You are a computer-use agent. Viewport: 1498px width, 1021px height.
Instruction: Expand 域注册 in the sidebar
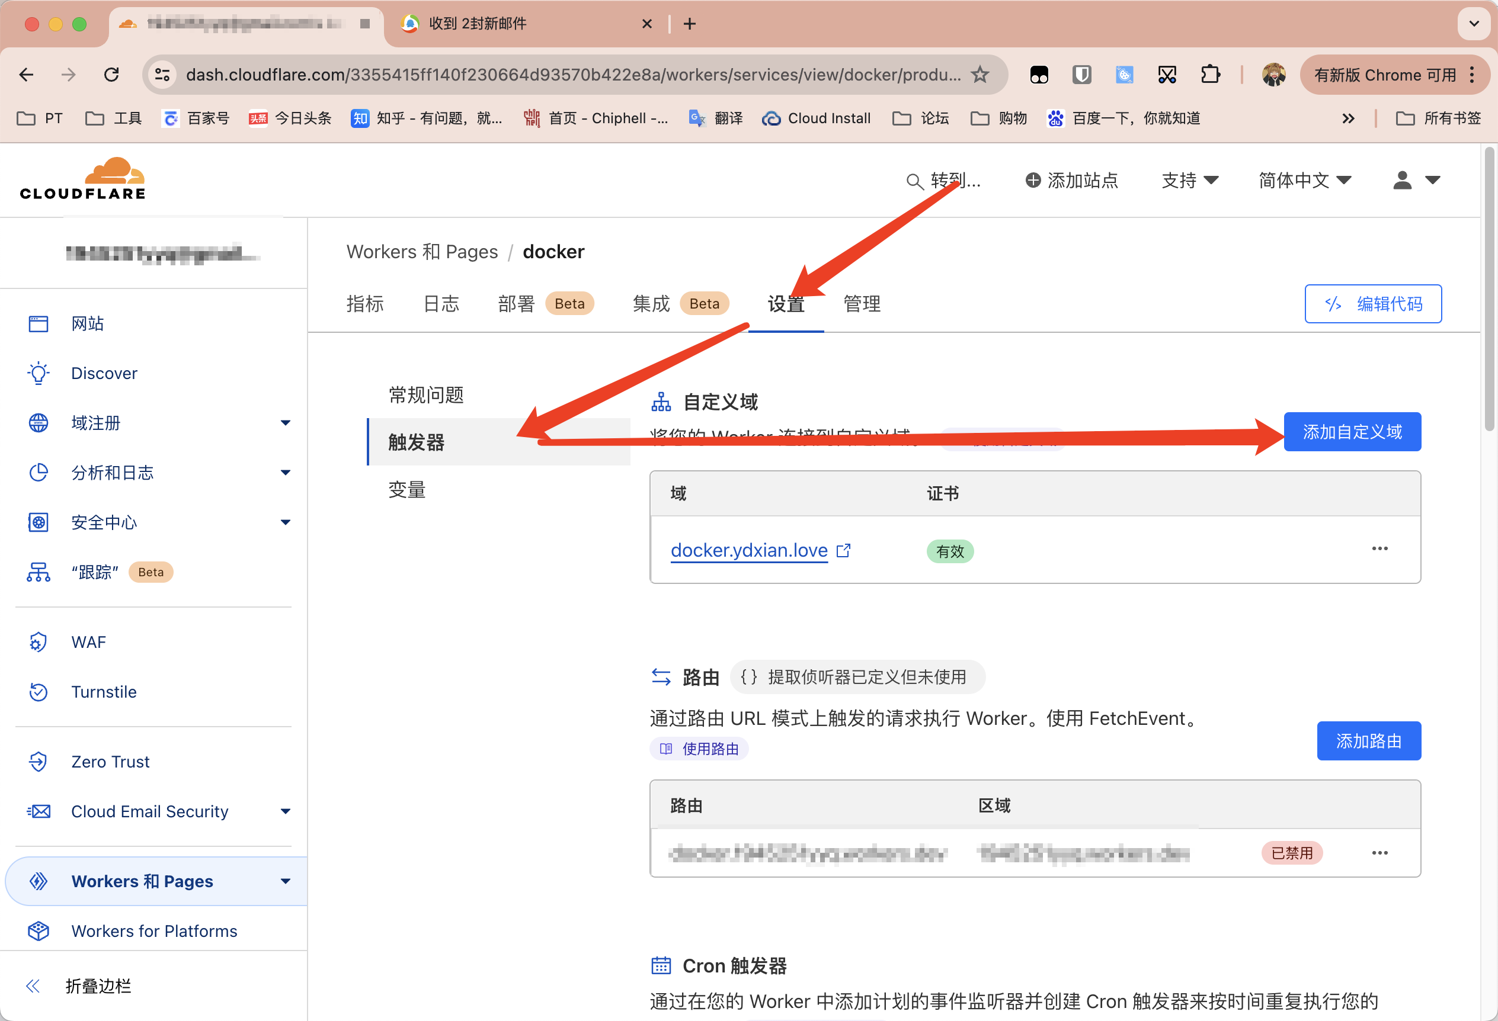pos(286,423)
